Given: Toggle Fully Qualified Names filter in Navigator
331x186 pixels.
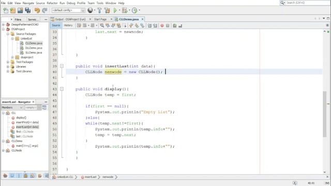Looking at the screenshot, I should click(x=39, y=176).
